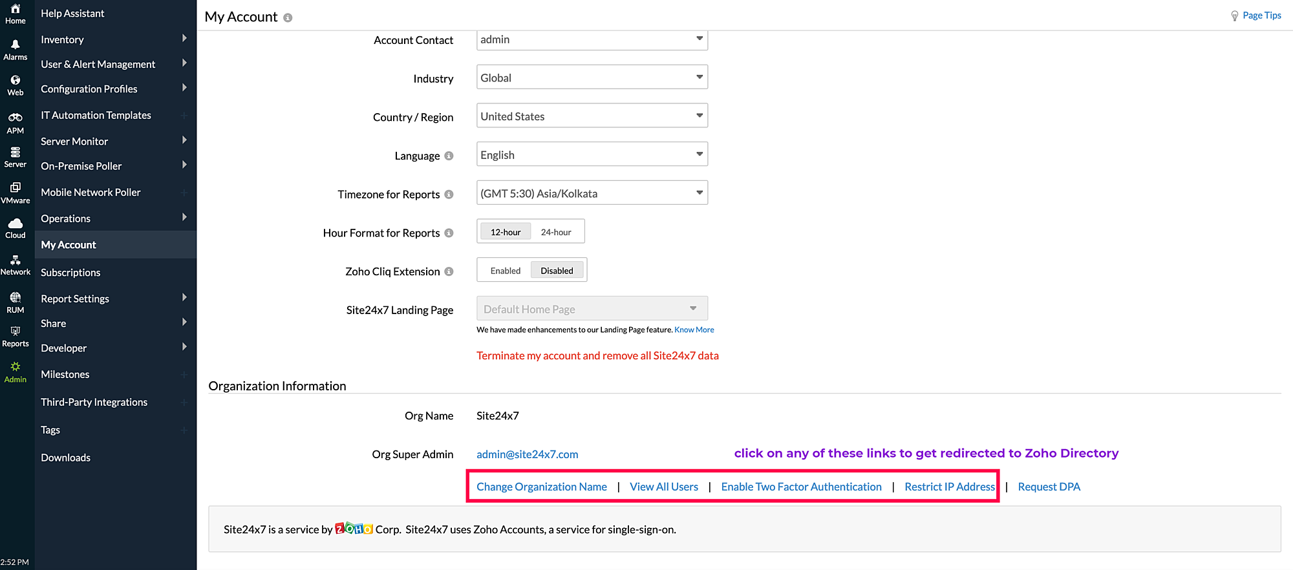
Task: Click Terminate my account link
Action: click(597, 355)
